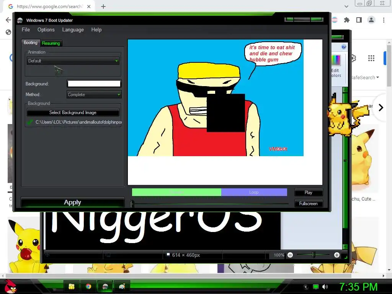Image resolution: width=392 pixels, height=294 pixels.
Task: Click the 100% zoom level text in Paint
Action: coord(279,255)
